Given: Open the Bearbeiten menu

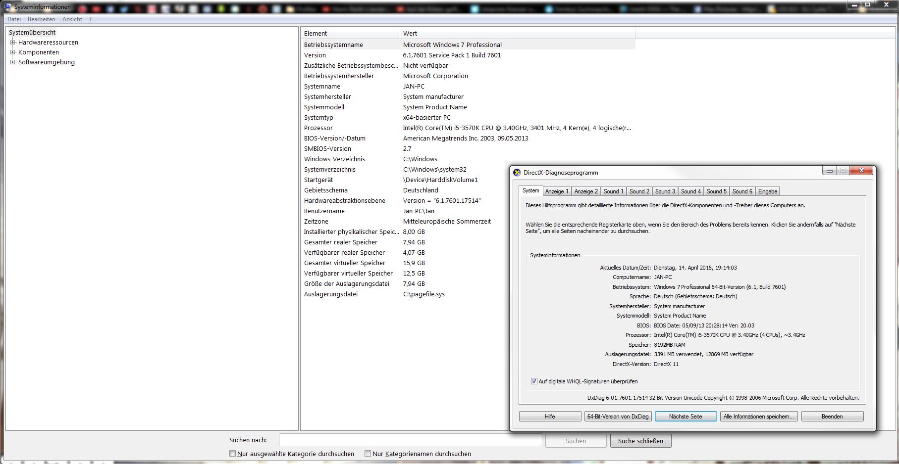Looking at the screenshot, I should tap(42, 19).
